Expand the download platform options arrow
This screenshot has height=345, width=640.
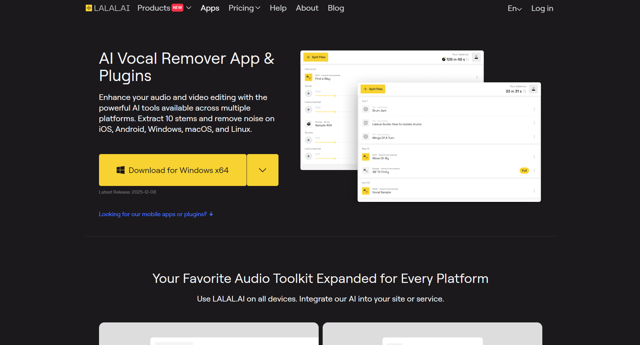tap(263, 170)
